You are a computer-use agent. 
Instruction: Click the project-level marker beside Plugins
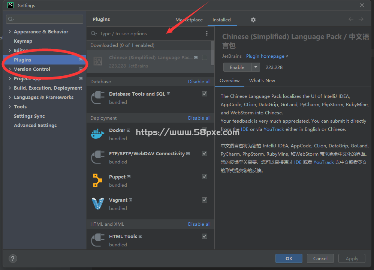[81, 60]
